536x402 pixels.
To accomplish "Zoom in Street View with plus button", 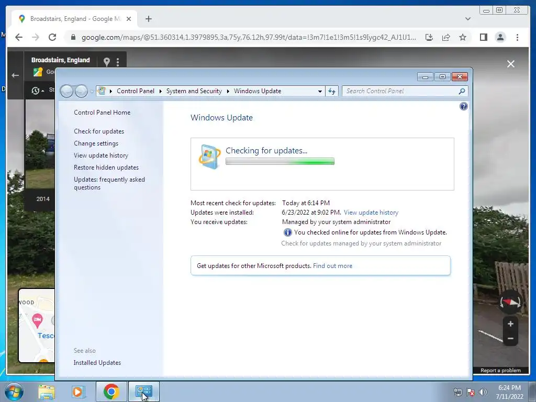I will pos(510,323).
